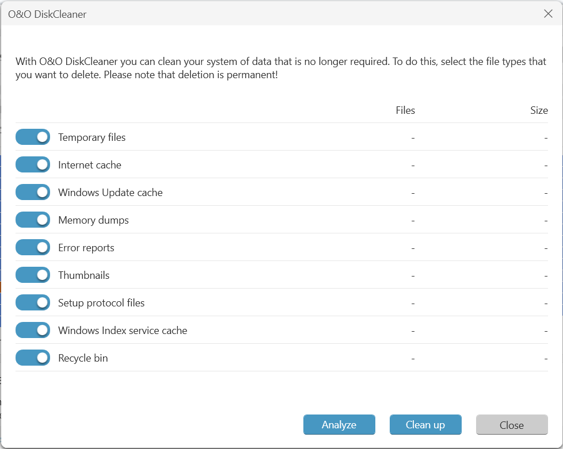Screen dimensions: 563x449
Task: Disable the Temporary files toggle
Action: coord(33,137)
